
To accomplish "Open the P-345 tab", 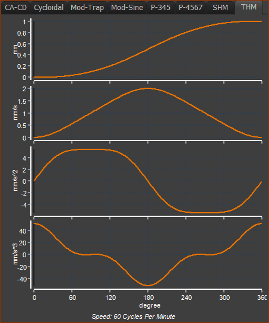I will click(160, 8).
